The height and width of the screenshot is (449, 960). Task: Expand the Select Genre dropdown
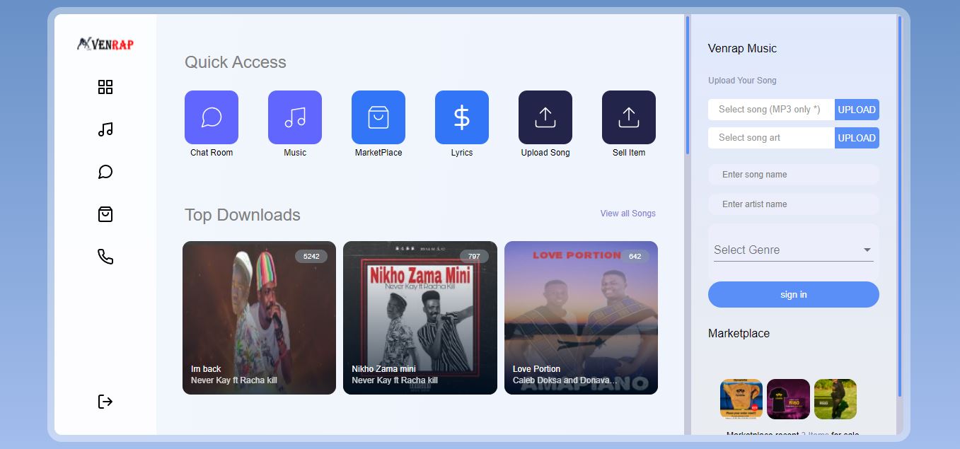[793, 250]
